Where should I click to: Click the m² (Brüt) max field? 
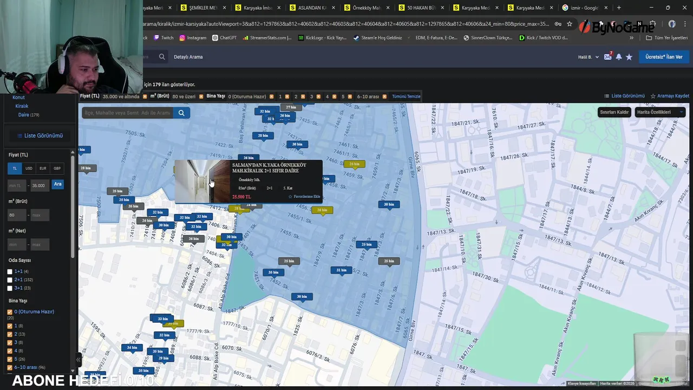tap(40, 215)
